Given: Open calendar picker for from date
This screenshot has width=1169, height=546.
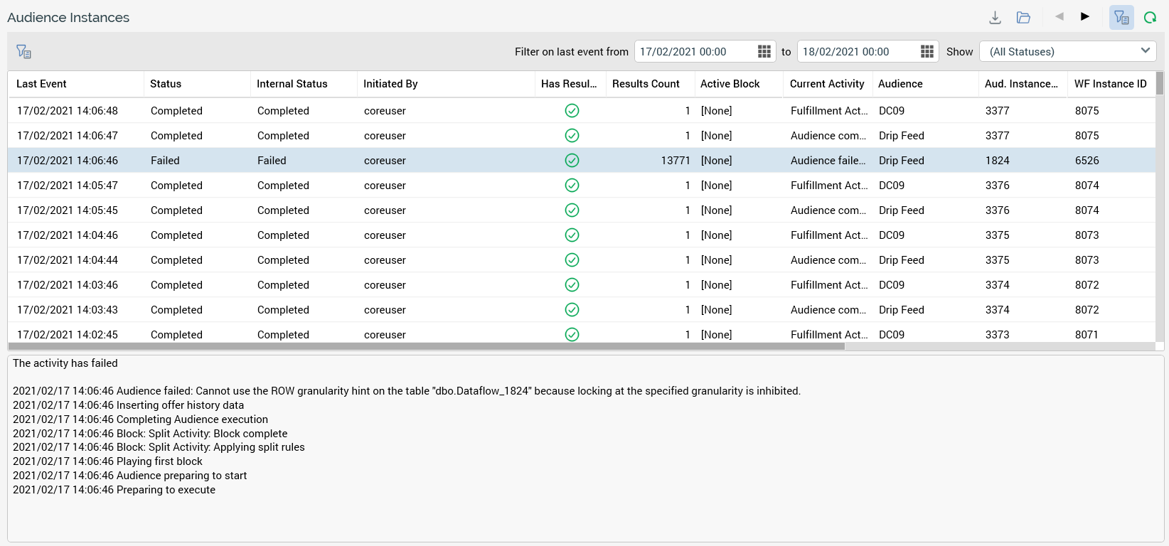Looking at the screenshot, I should [764, 51].
